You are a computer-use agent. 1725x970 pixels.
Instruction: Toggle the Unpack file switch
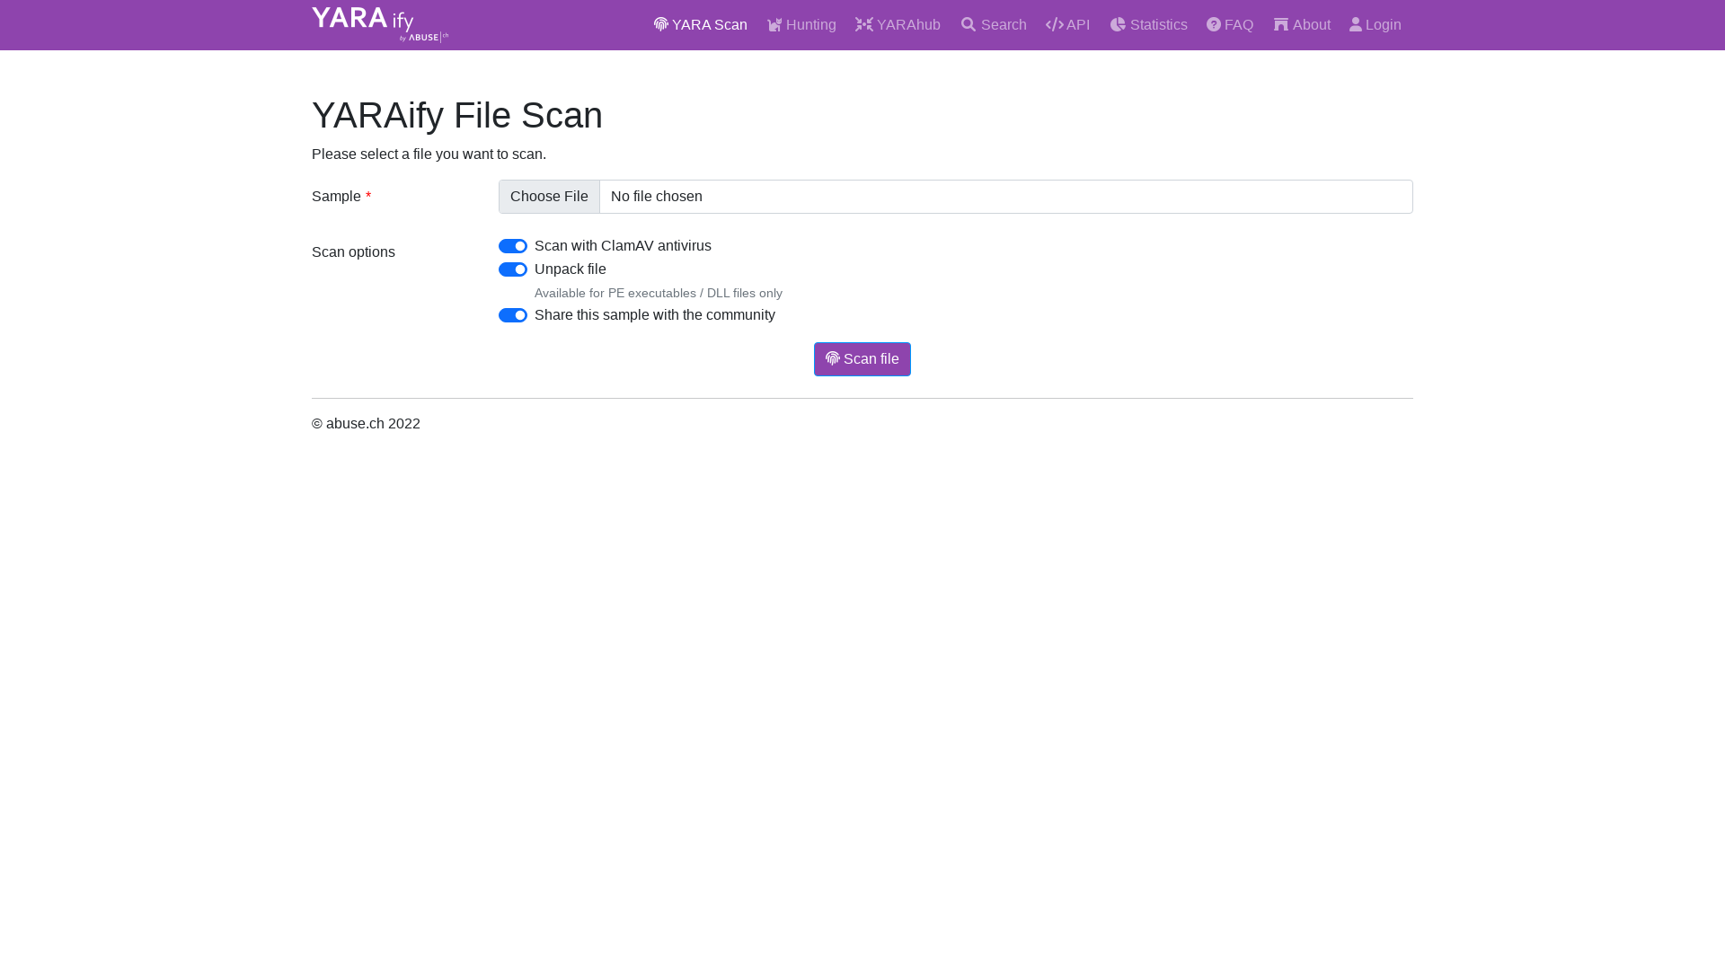pos(513,269)
